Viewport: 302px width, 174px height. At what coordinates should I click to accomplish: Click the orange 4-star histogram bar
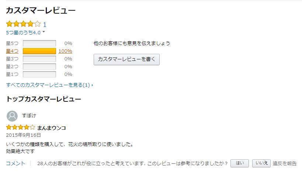tap(39, 51)
